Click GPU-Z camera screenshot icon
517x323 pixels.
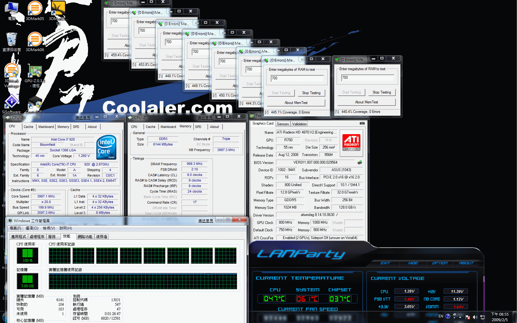362,123
